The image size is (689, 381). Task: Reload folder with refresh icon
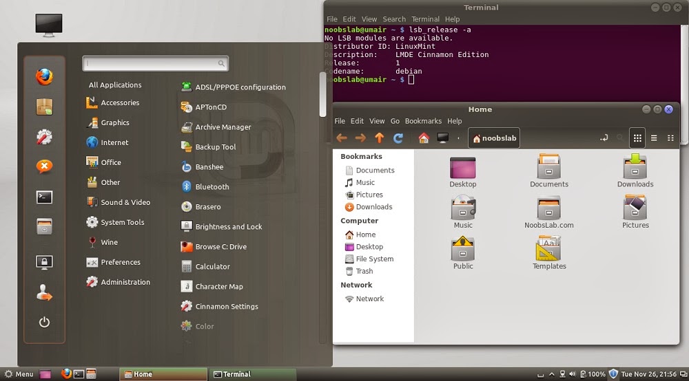(x=398, y=138)
